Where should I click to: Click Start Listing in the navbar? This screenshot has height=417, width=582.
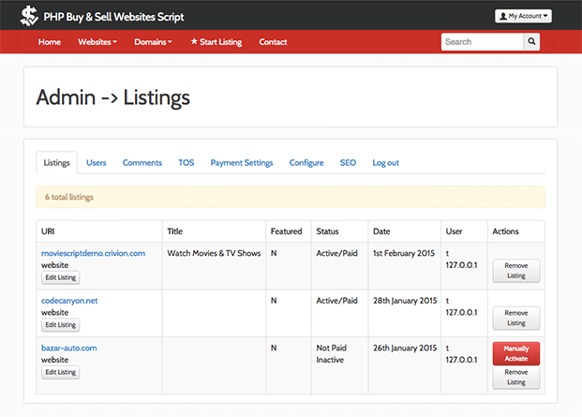216,42
